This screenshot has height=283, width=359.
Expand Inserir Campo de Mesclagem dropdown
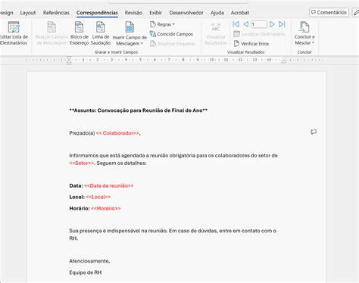pyautogui.click(x=130, y=43)
